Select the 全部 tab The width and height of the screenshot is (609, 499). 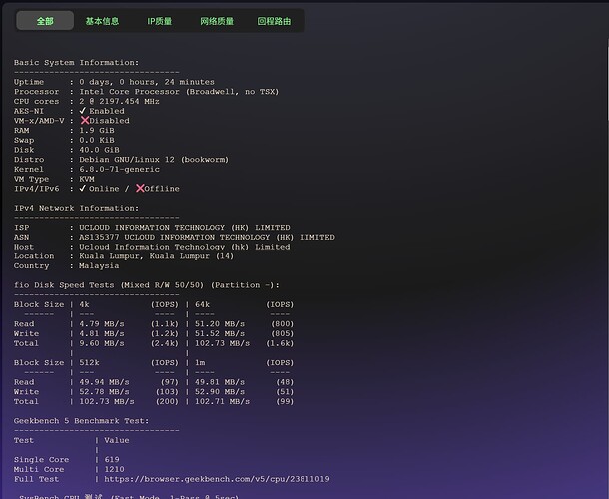[45, 20]
